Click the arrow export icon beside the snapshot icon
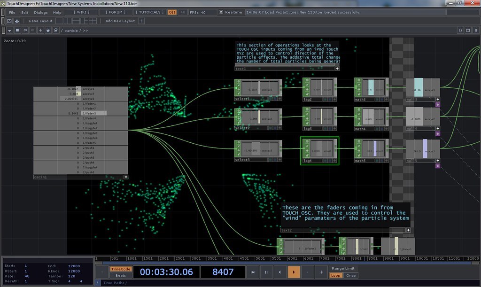 pyautogui.click(x=17, y=21)
